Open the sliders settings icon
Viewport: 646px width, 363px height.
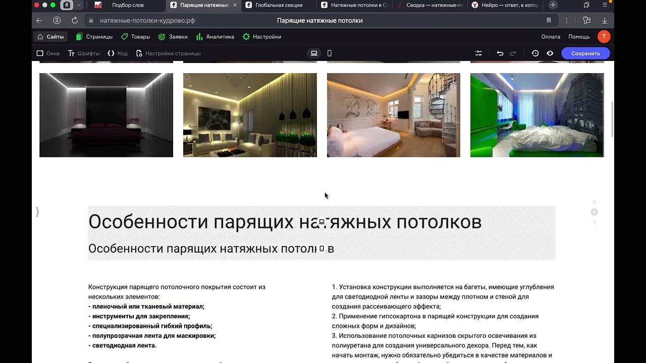[x=478, y=53]
